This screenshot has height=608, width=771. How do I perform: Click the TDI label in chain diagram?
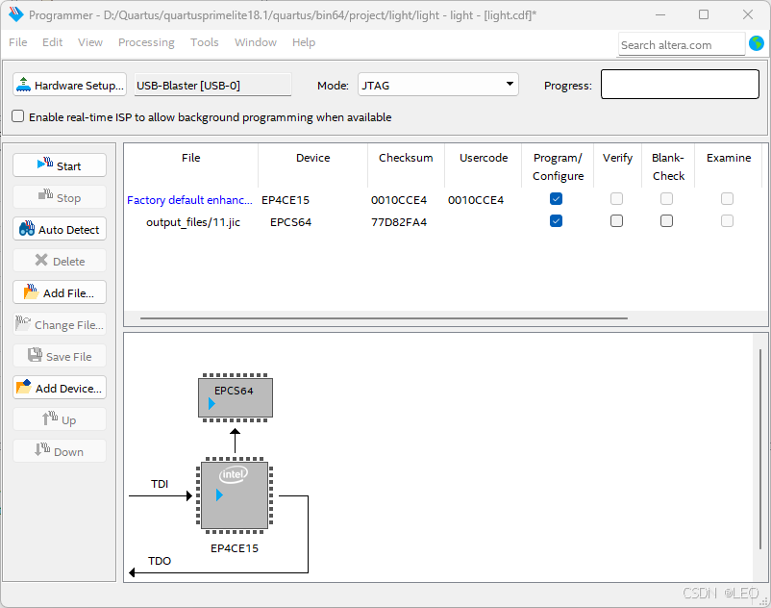pos(160,484)
